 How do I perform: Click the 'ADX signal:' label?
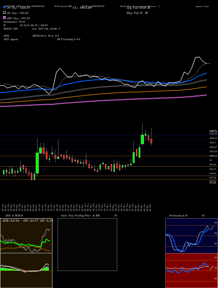[11, 39]
